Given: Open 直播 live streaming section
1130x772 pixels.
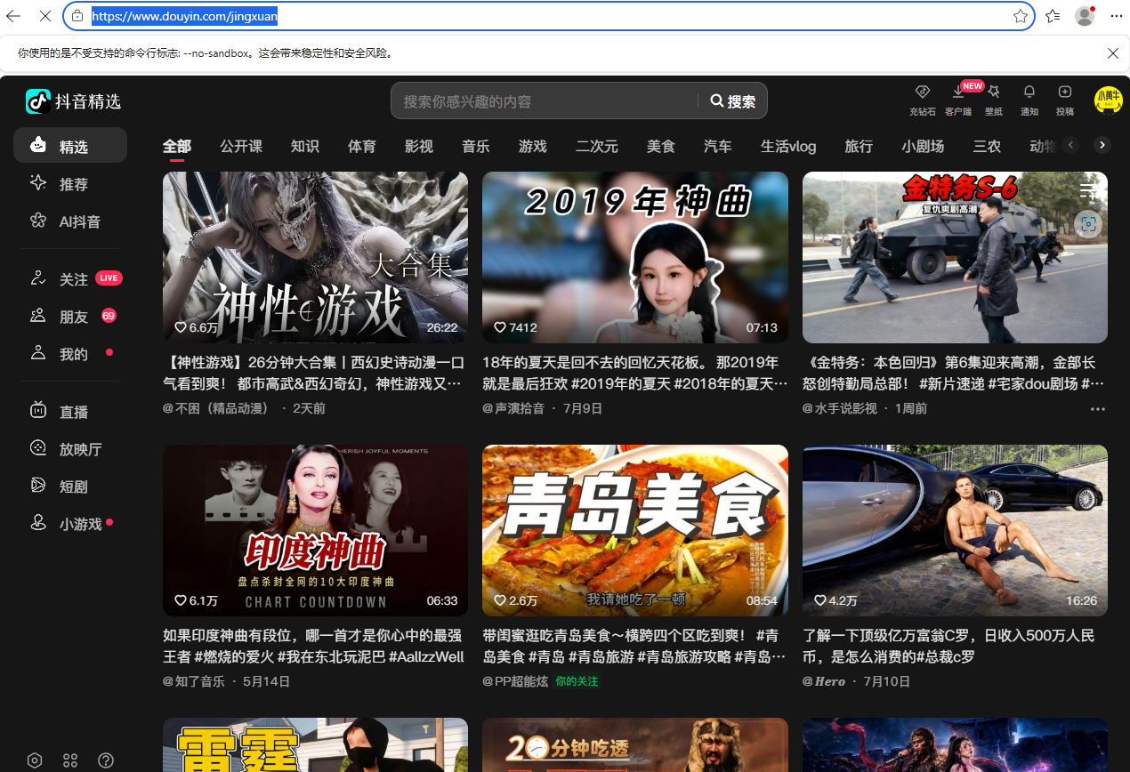Looking at the screenshot, I should 70,412.
